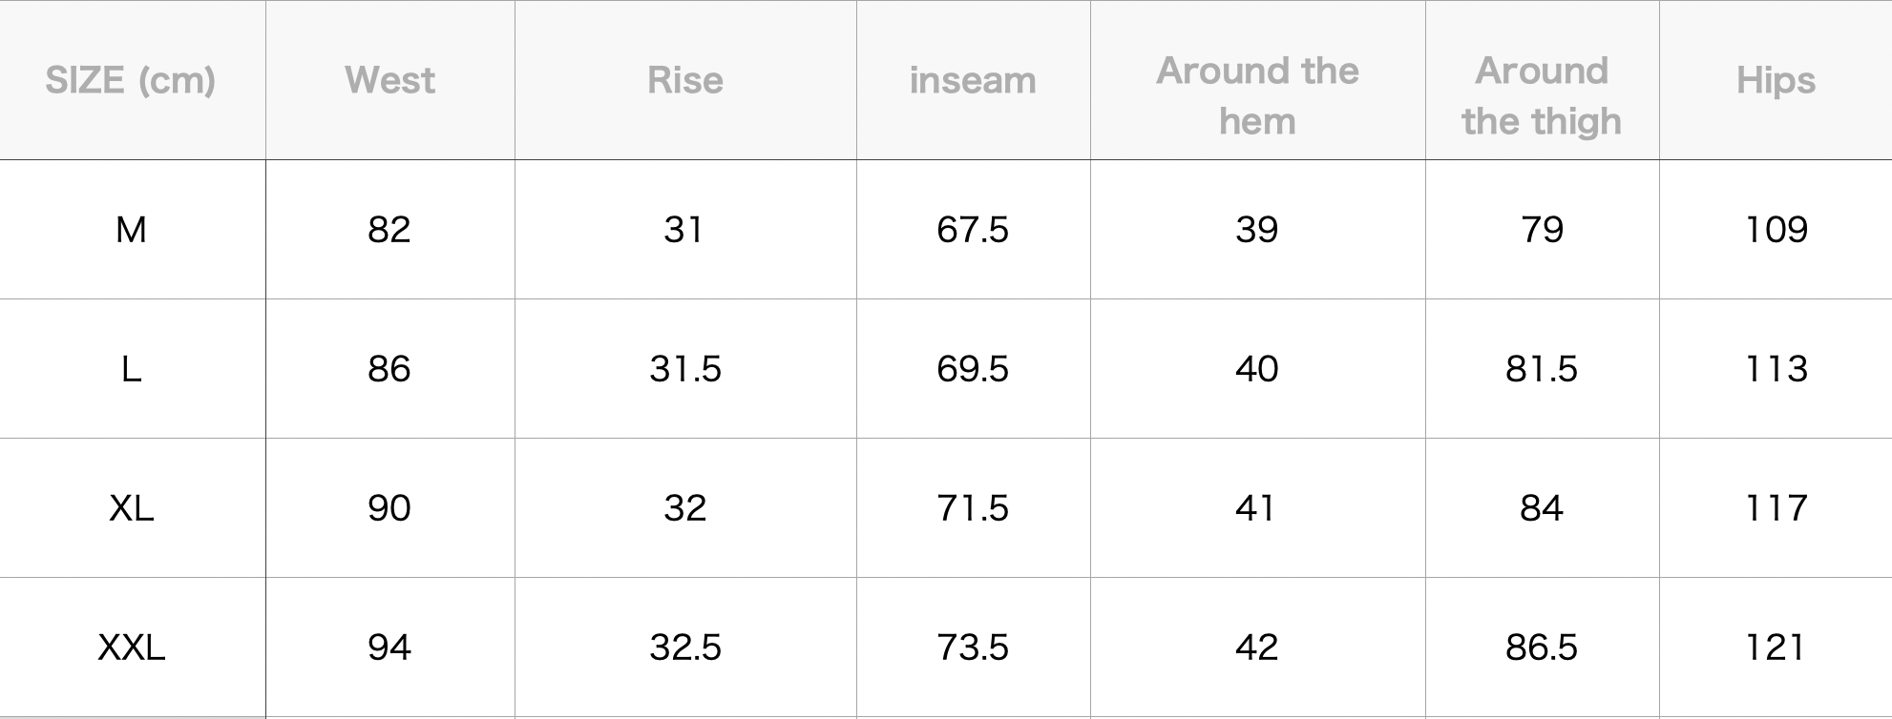
Task: Click the hem value 41 for XL
Action: pyautogui.click(x=1256, y=508)
